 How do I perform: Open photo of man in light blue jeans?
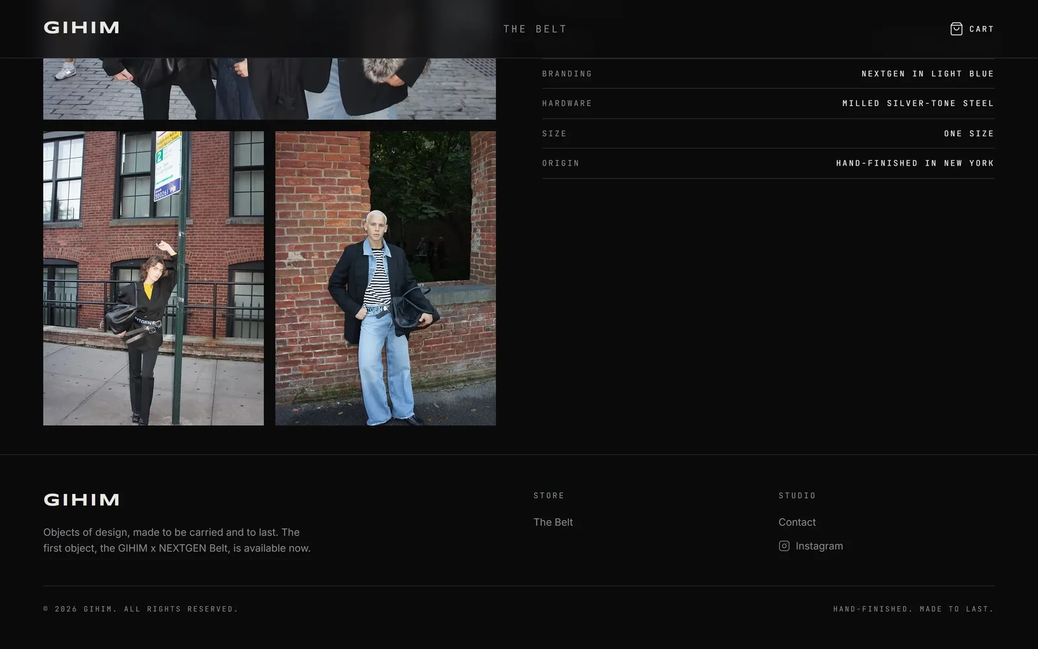pos(385,278)
